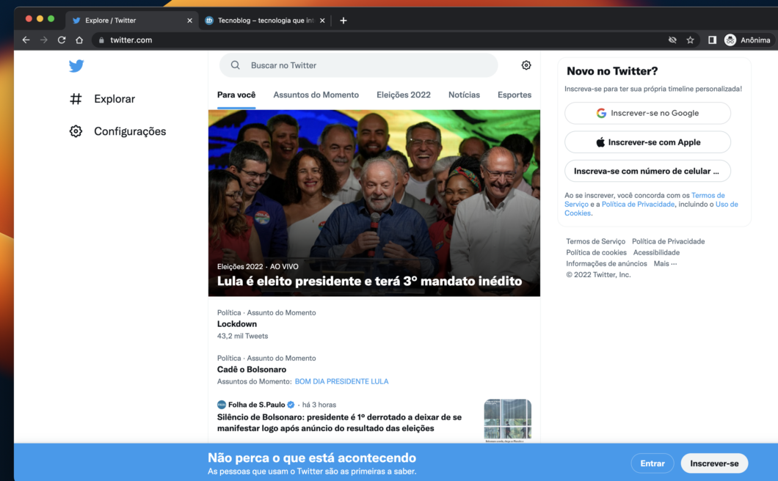
Task: Open the BOM DIA PRESIDENTE LULA trend link
Action: coord(342,381)
